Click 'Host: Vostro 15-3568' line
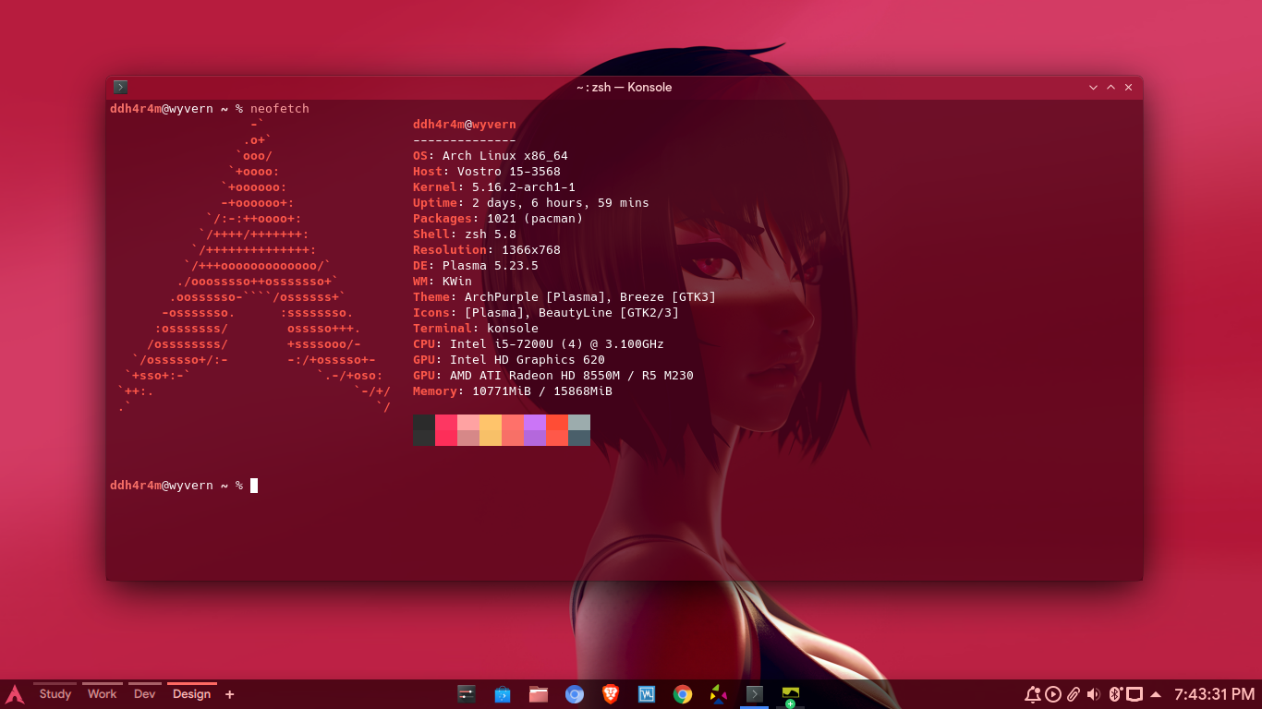 click(x=487, y=172)
